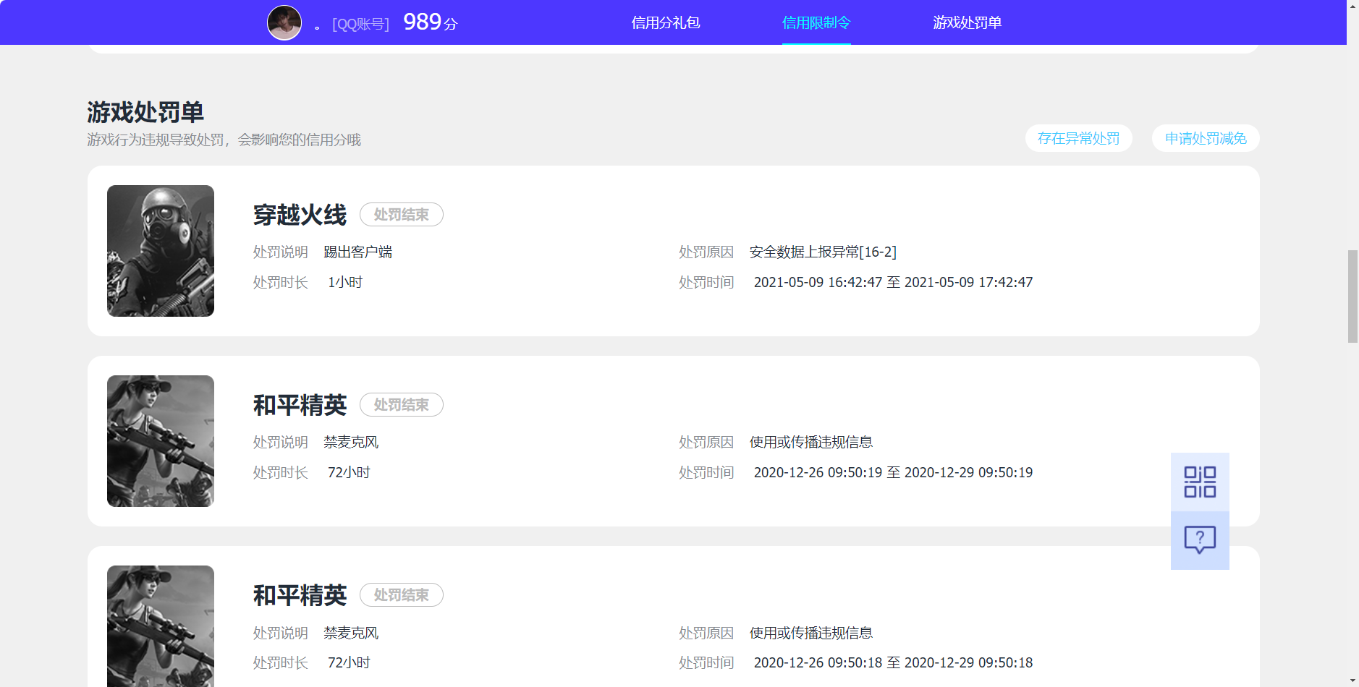Click [QQ账号] label in header
Viewport: 1359px width, 687px height.
pyautogui.click(x=360, y=24)
